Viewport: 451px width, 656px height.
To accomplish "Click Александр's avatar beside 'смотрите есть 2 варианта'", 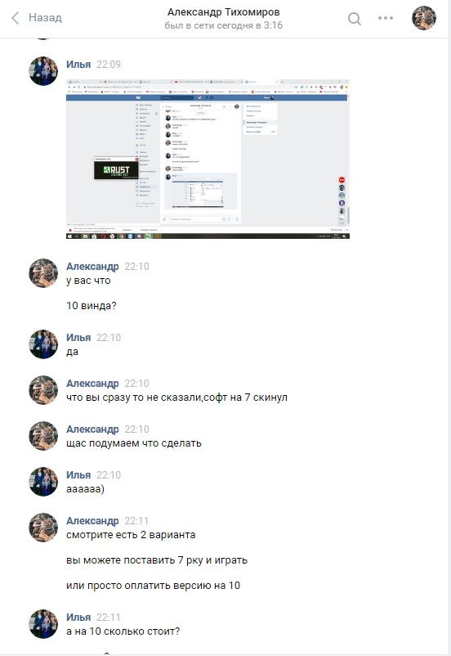I will tap(43, 528).
